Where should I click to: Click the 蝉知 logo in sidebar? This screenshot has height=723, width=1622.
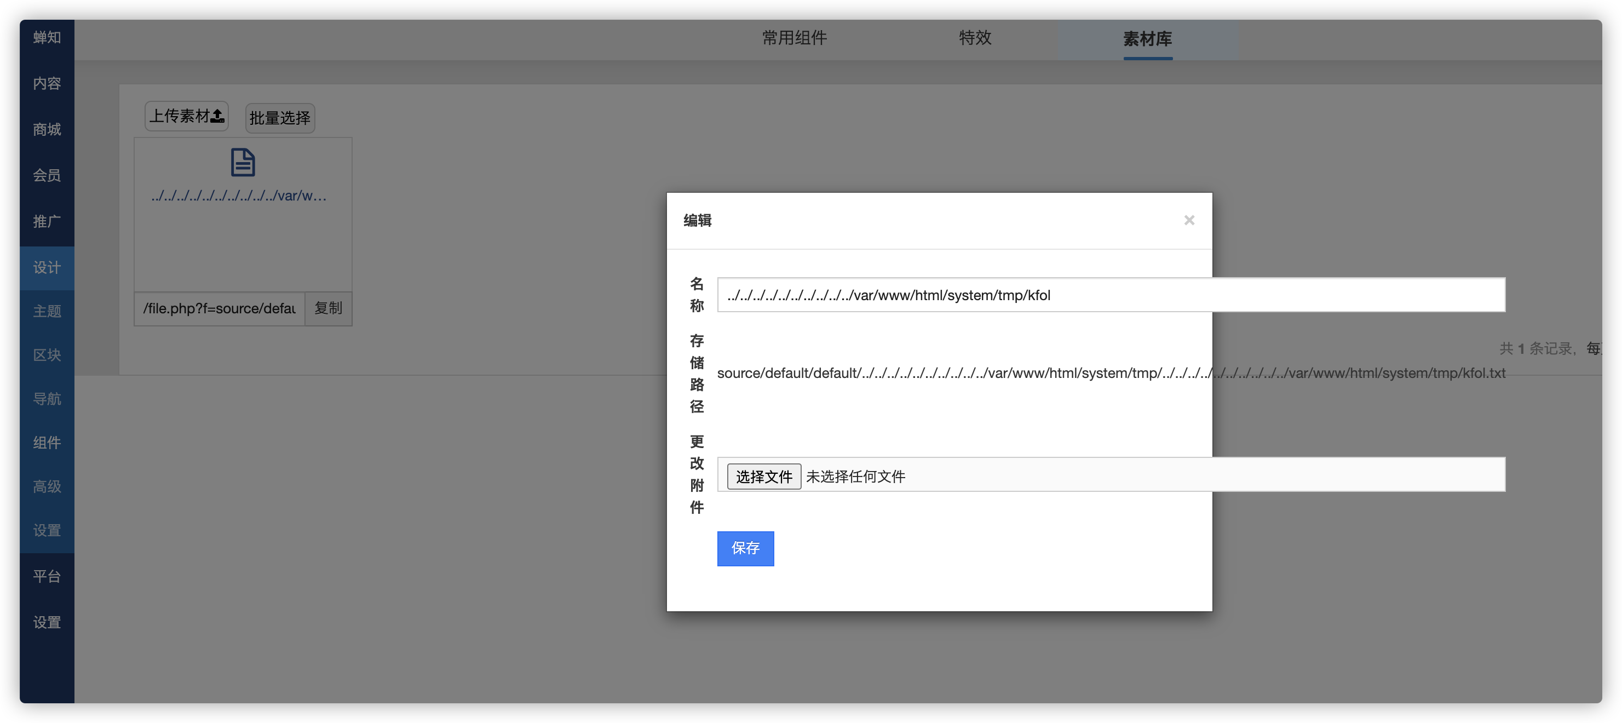[47, 38]
